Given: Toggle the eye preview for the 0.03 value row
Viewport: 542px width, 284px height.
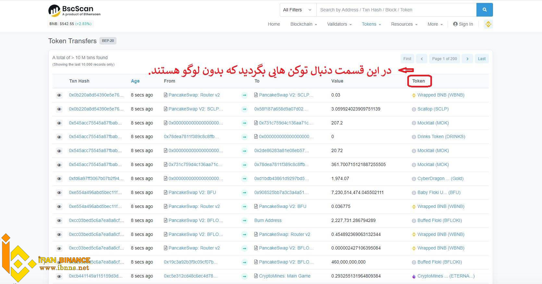Looking at the screenshot, I should [59, 95].
